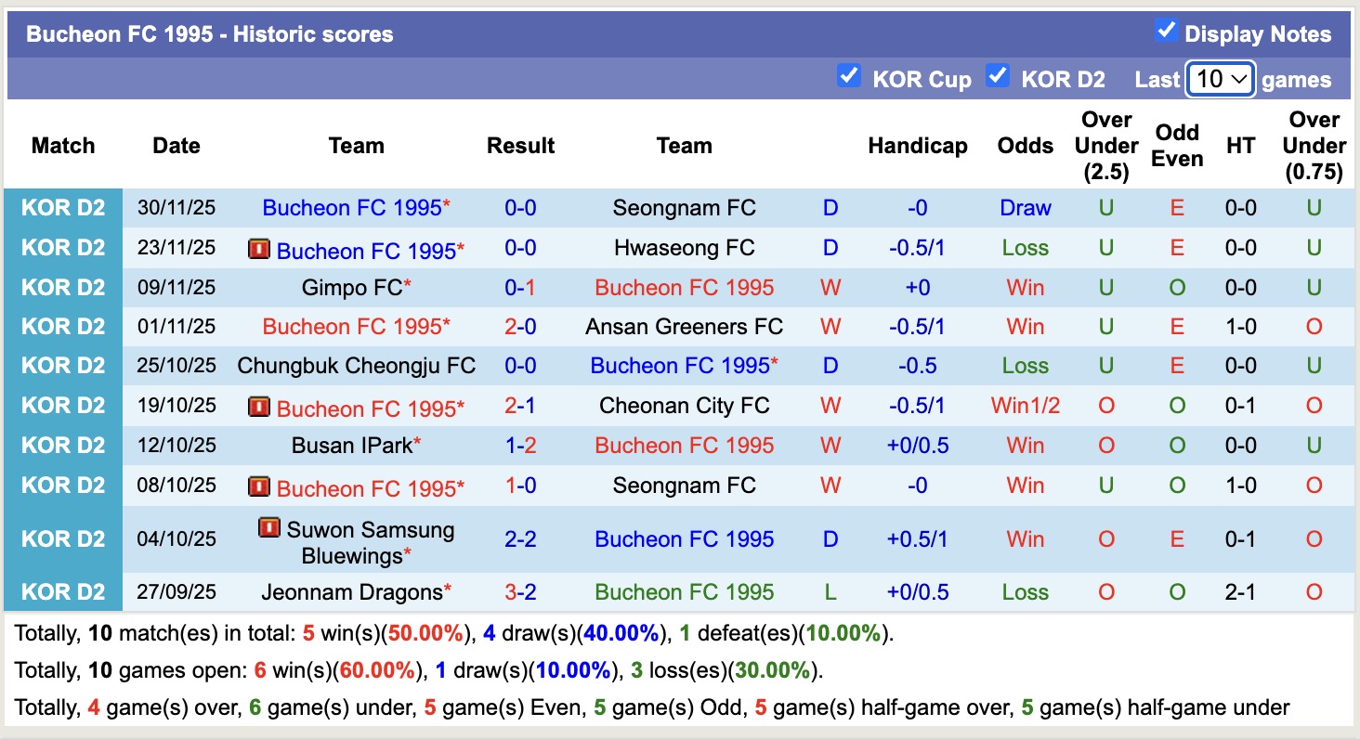Disable the KOR Cup filter checkbox

(x=849, y=76)
